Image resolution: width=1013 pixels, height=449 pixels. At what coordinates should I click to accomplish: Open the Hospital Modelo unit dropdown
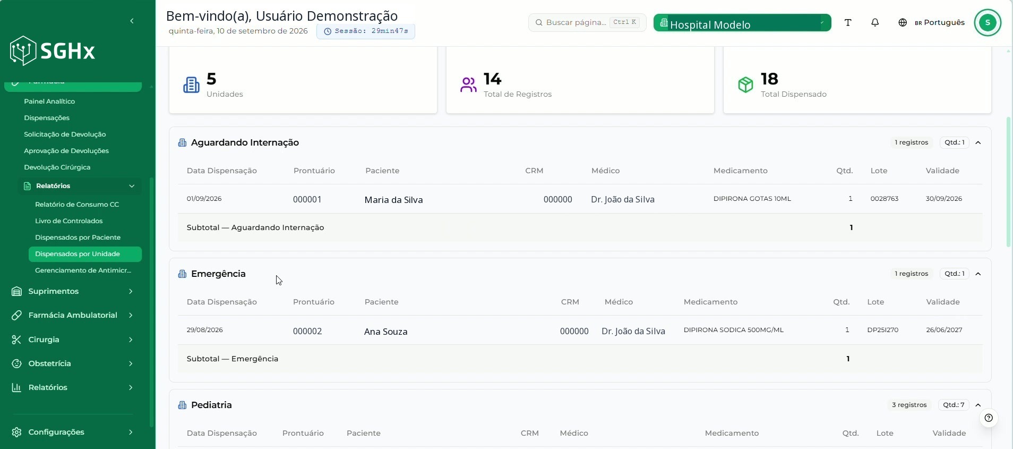tap(742, 23)
